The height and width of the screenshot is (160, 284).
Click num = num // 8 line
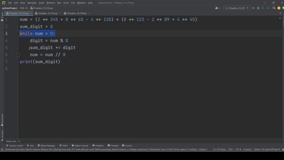click(47, 55)
